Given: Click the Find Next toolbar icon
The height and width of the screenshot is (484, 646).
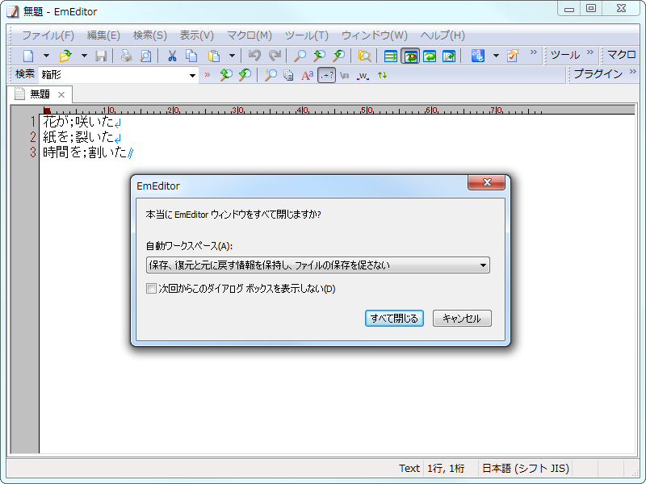Looking at the screenshot, I should pyautogui.click(x=338, y=56).
